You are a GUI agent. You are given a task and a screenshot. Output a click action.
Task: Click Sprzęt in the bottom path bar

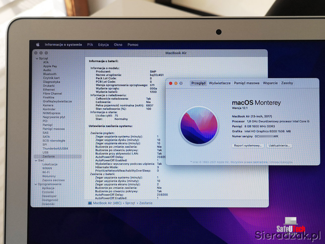pyautogui.click(x=130, y=203)
